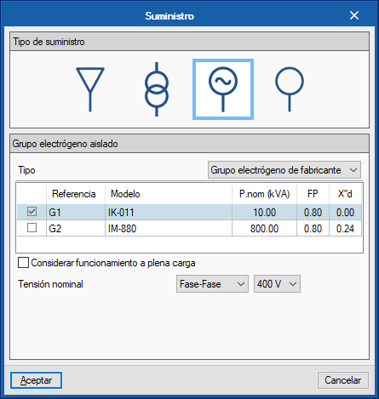Uncheck the G1 generator checkbox
Viewport: 379px width, 399px height.
point(32,212)
